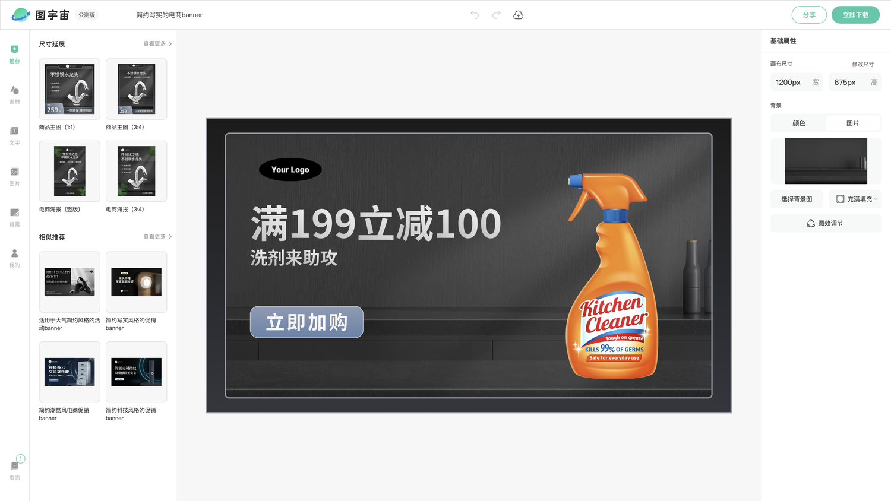The image size is (891, 501).
Task: Select the Your Logo badge on canvas
Action: point(290,170)
